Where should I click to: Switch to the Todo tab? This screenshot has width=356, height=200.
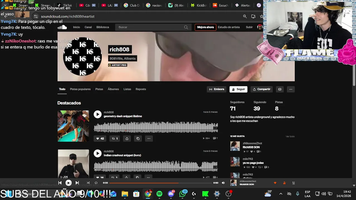pyautogui.click(x=62, y=89)
